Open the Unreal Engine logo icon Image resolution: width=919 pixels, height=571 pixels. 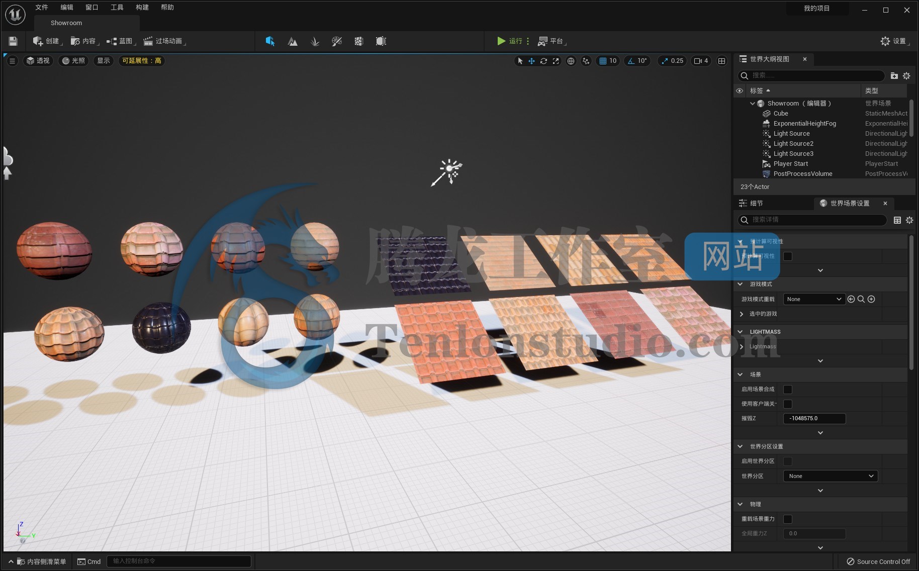15,15
